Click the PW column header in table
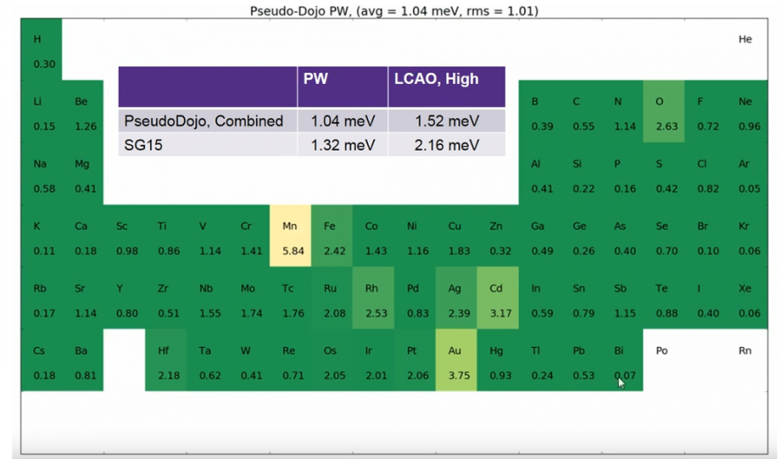This screenshot has height=459, width=781. pos(343,87)
